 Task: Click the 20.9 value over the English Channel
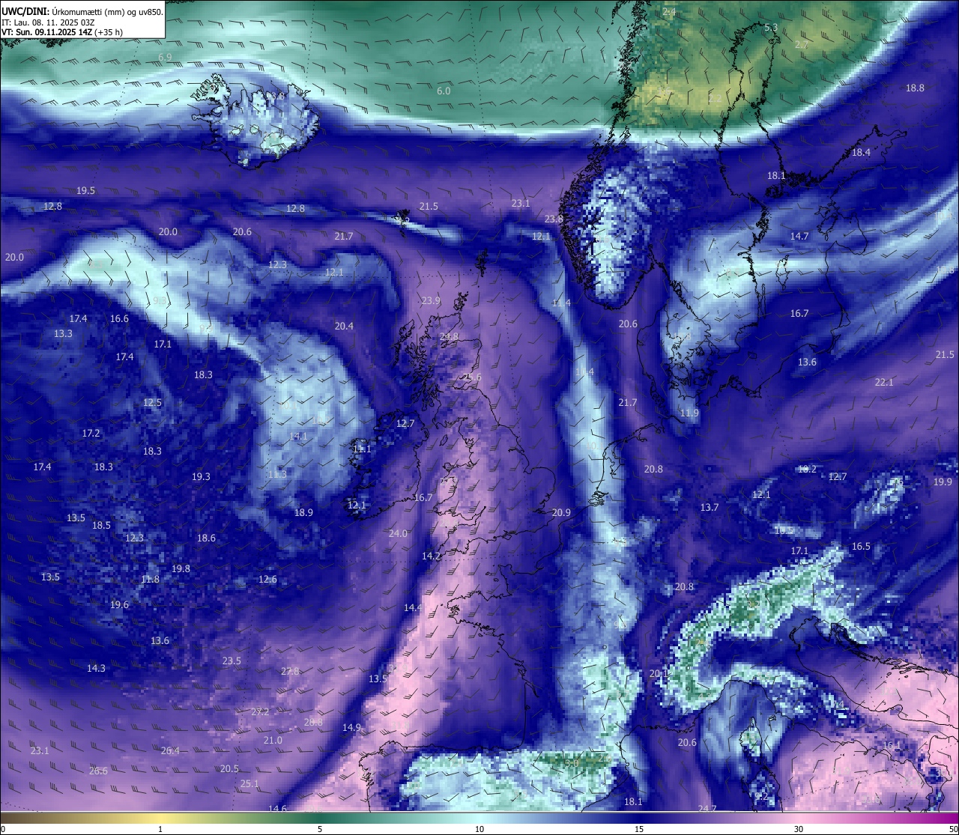[x=561, y=512]
